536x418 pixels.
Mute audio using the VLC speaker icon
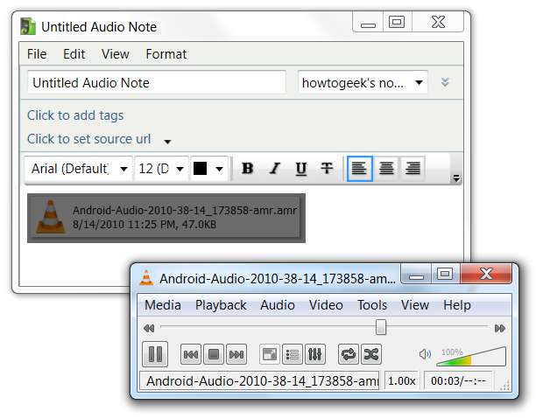[x=425, y=354]
